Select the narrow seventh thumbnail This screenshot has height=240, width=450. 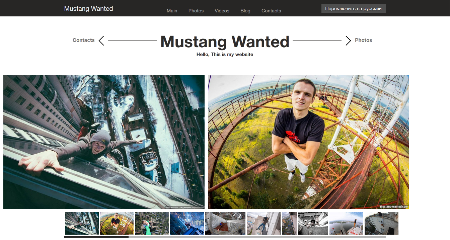(289, 223)
